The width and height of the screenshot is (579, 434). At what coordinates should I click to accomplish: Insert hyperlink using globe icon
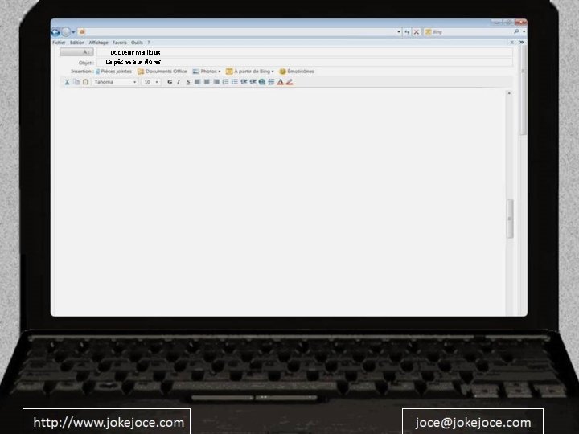tap(262, 82)
